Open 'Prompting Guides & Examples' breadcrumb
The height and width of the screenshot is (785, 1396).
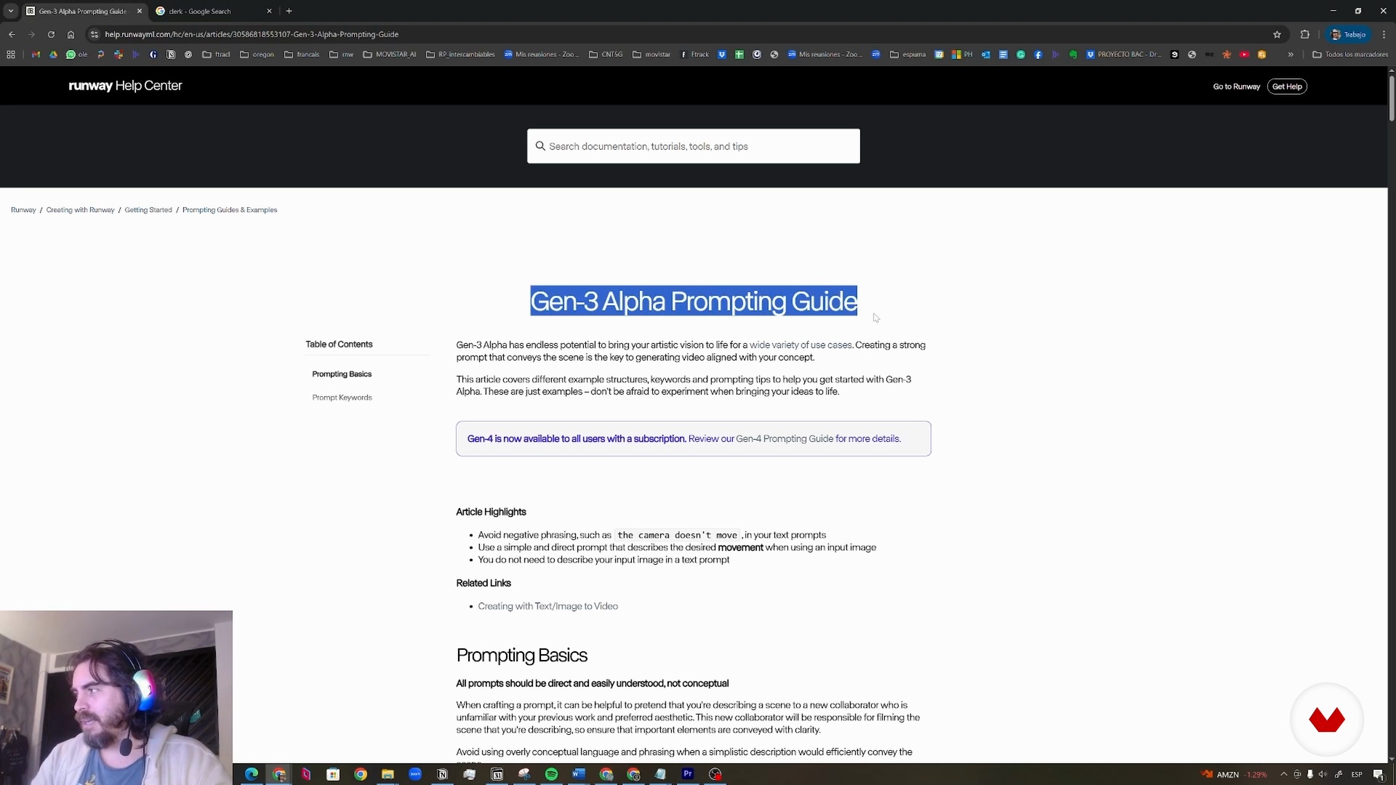pyautogui.click(x=230, y=210)
